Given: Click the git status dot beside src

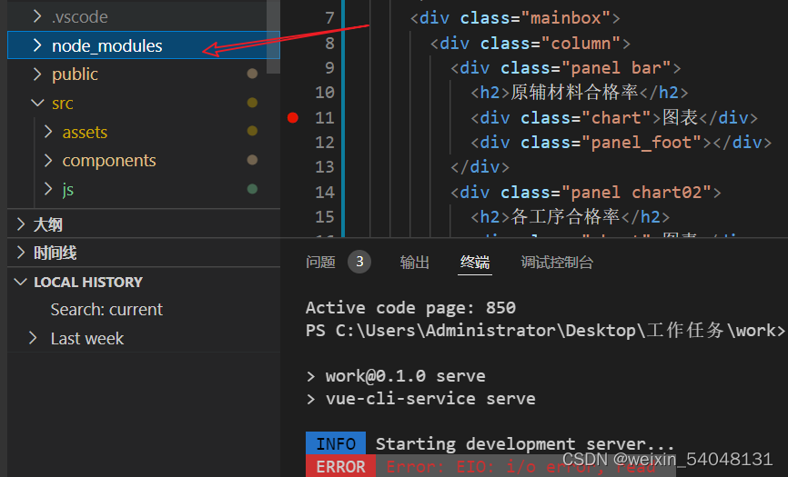Looking at the screenshot, I should pyautogui.click(x=252, y=103).
